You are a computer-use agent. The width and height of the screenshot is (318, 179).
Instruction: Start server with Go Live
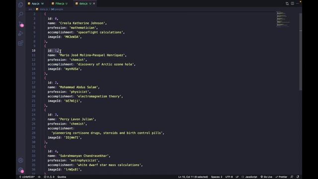[x=266, y=177]
